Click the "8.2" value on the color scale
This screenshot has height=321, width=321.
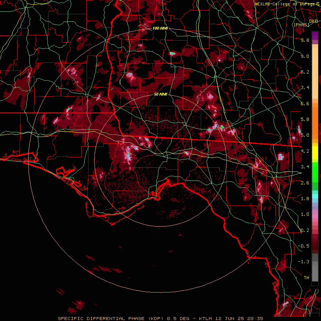tap(305, 72)
